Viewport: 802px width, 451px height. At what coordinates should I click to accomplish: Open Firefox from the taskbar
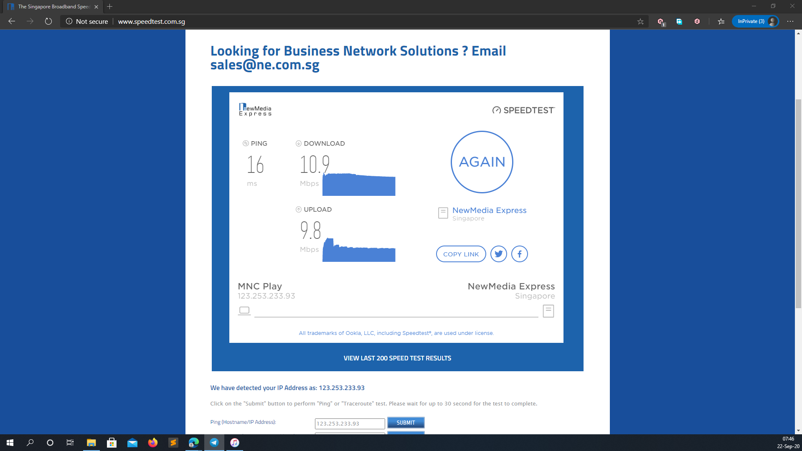coord(152,443)
